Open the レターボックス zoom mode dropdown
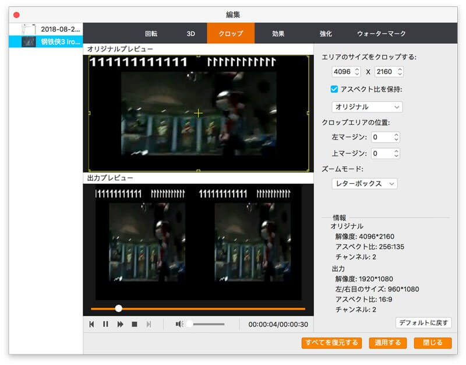Screen dimensions: 466x365 (365, 184)
